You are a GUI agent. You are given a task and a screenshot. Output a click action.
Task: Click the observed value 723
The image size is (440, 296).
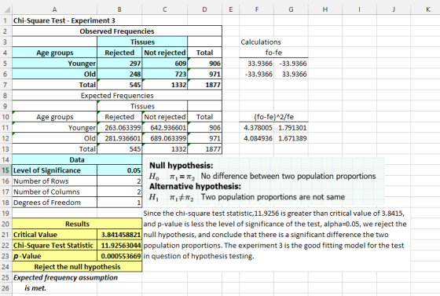165,74
